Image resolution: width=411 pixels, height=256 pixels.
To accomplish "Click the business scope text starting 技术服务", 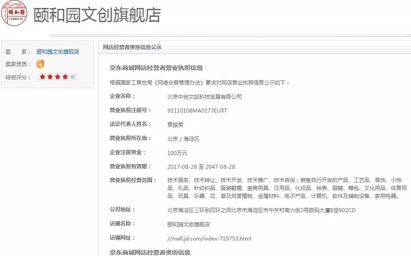I will pos(287,188).
